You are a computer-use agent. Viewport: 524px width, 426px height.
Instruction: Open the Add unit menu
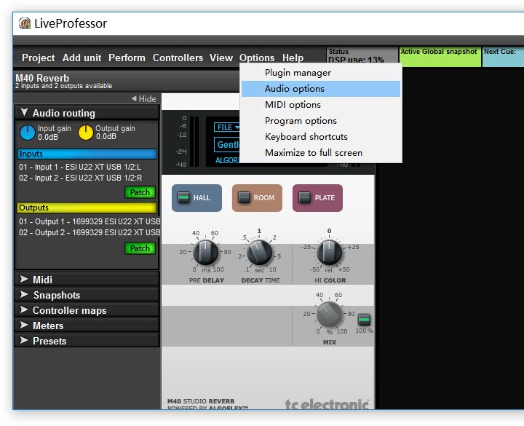pos(82,58)
